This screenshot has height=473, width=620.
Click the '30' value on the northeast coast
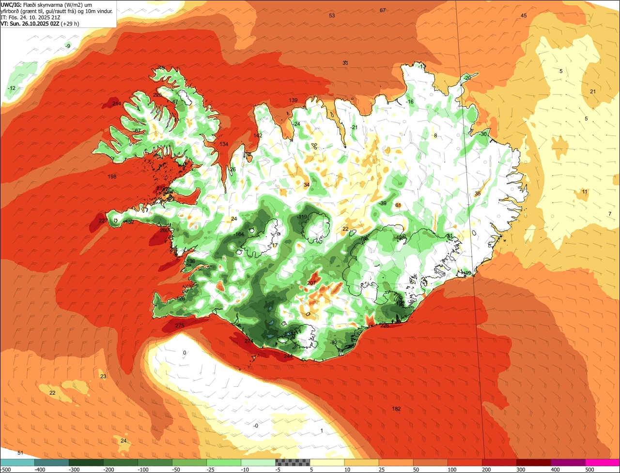coord(483,134)
